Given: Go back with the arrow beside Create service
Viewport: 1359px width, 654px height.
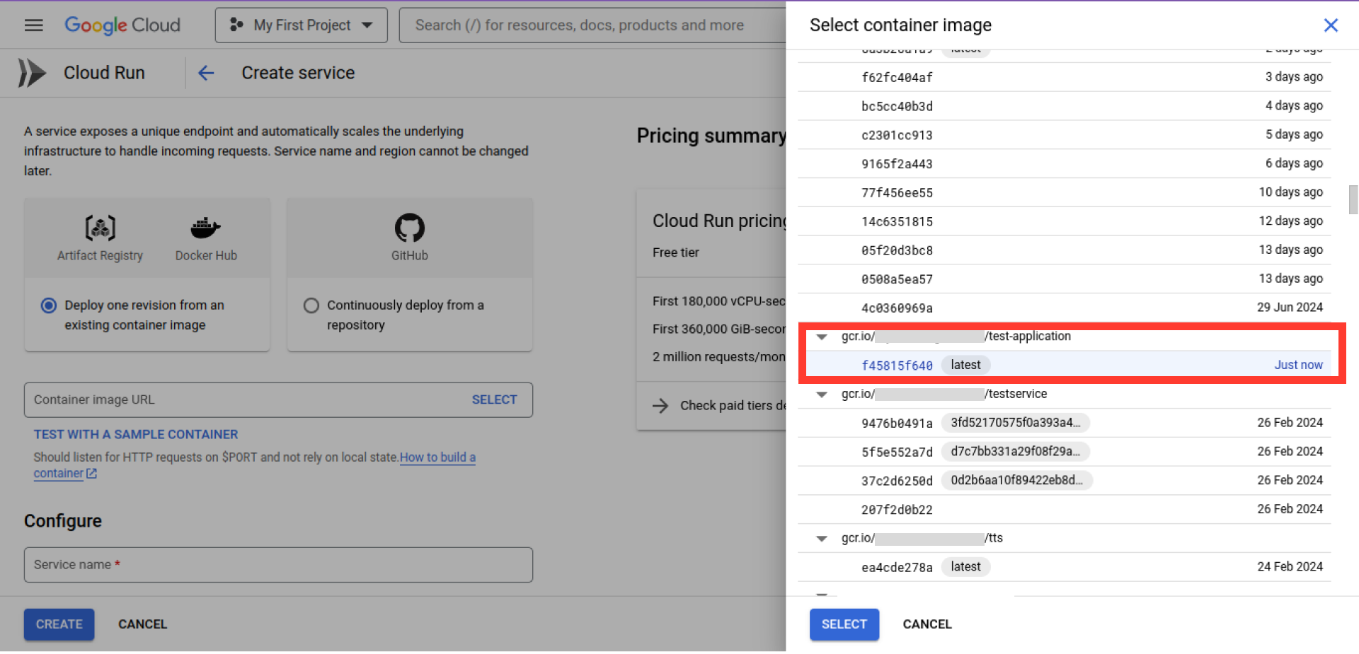Looking at the screenshot, I should tap(206, 73).
